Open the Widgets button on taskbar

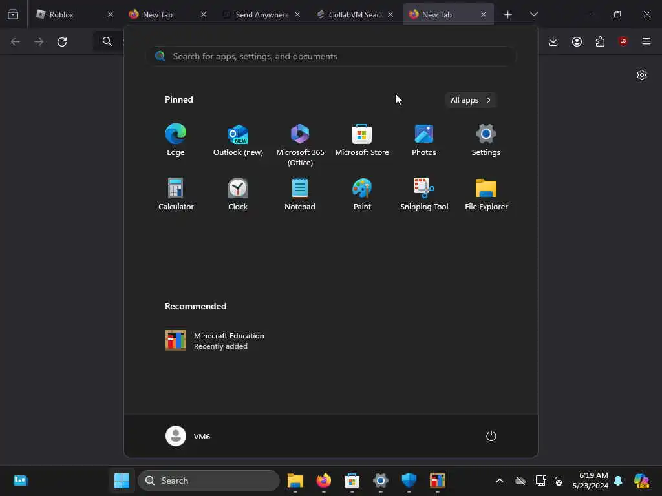click(x=20, y=480)
